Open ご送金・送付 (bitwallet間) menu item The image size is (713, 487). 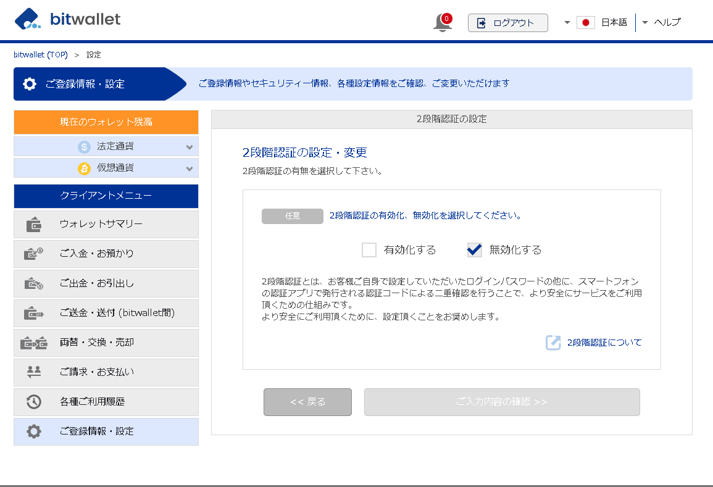click(106, 313)
